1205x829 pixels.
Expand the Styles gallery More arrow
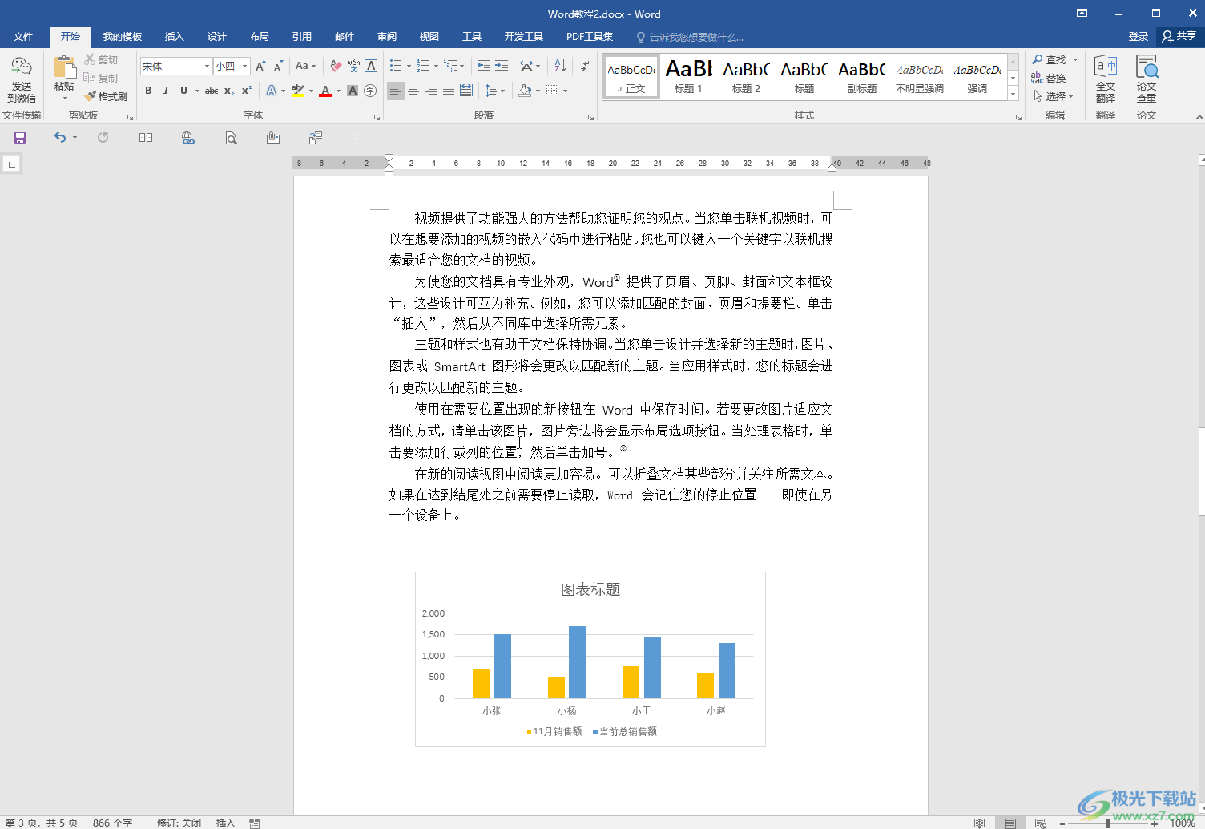click(1013, 94)
